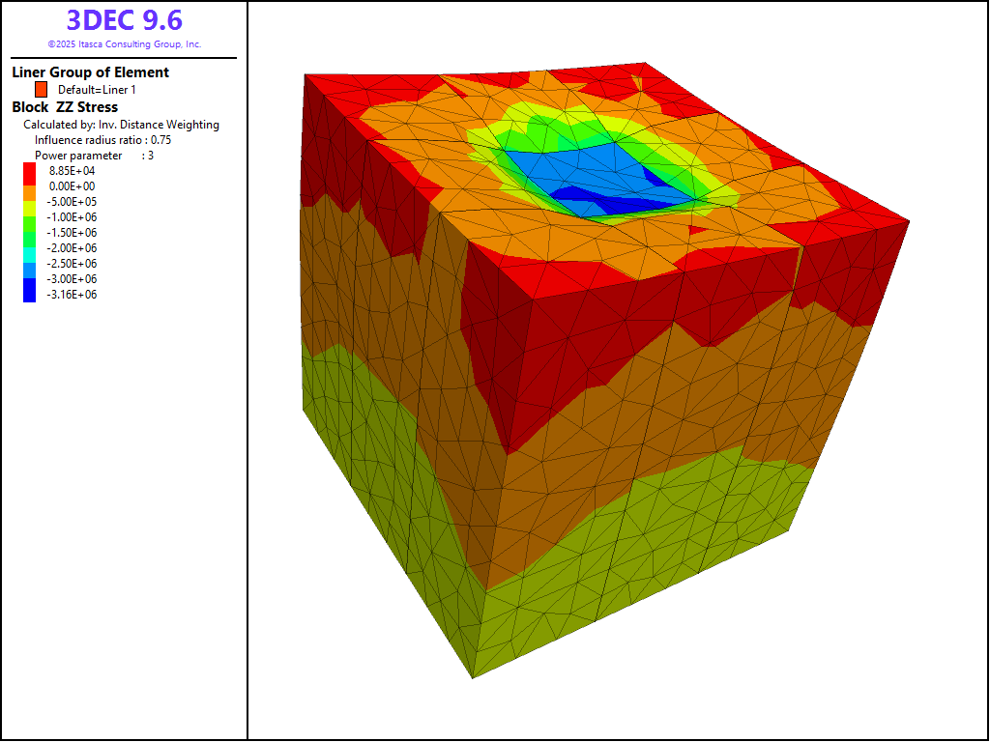Viewport: 990px width, 742px height.
Task: Click the Default=Liner 1 label
Action: click(x=97, y=89)
